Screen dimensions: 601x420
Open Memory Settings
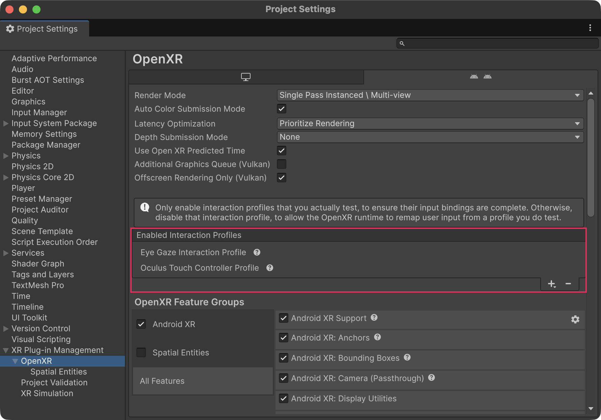(44, 134)
